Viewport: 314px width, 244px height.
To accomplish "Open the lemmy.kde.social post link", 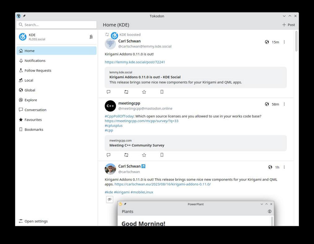I will [x=134, y=62].
